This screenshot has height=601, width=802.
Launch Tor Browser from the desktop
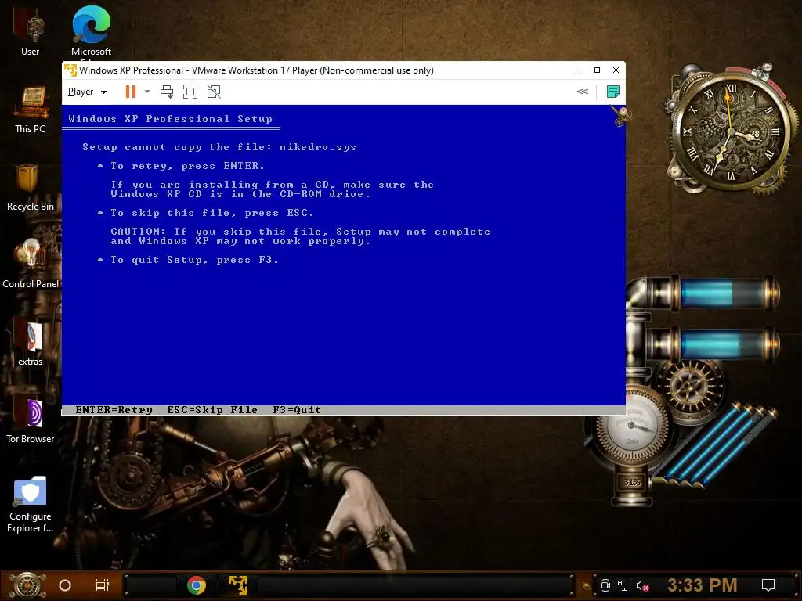[31, 421]
